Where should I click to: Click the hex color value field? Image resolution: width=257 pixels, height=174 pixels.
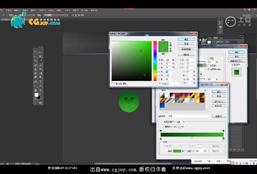169,83
